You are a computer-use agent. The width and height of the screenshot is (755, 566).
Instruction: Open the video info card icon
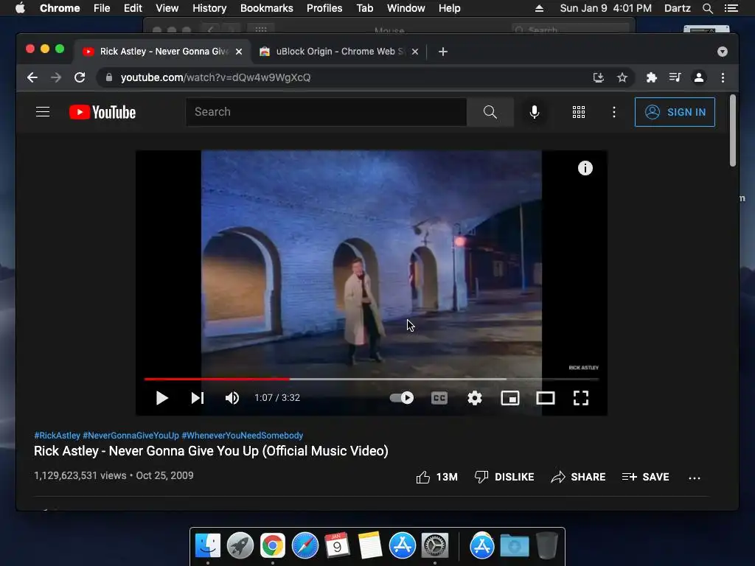585,168
